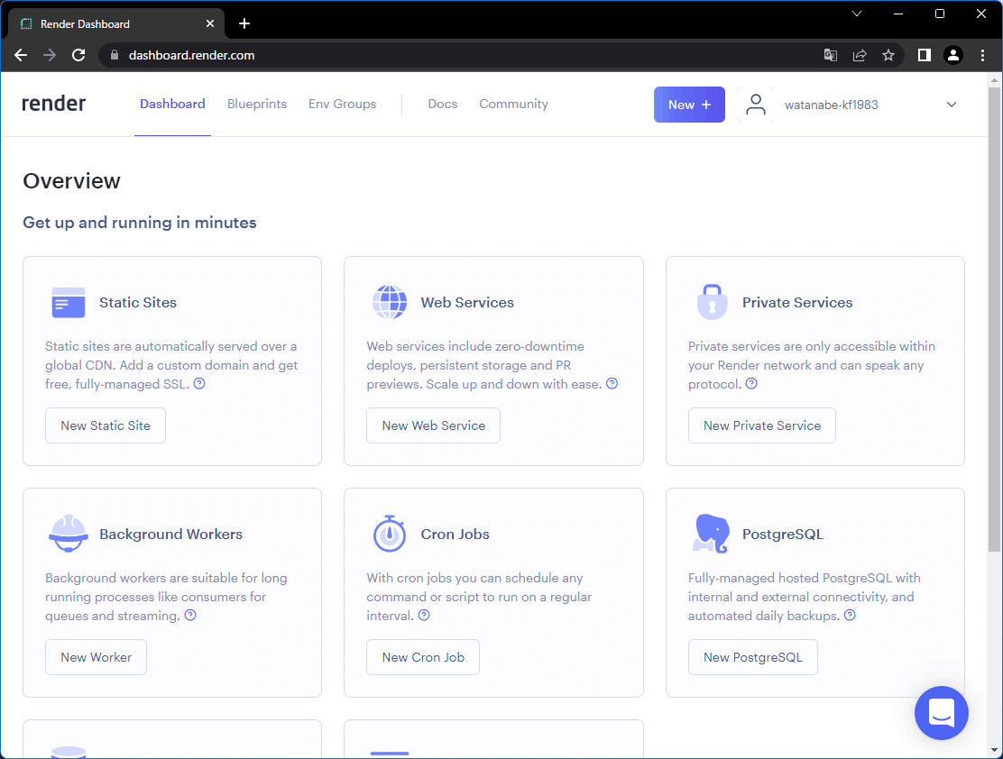The width and height of the screenshot is (1003, 759).
Task: Click the share page icon
Action: 860,55
